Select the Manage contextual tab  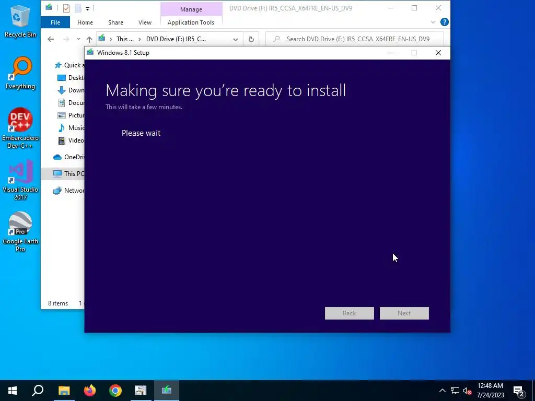(x=191, y=9)
